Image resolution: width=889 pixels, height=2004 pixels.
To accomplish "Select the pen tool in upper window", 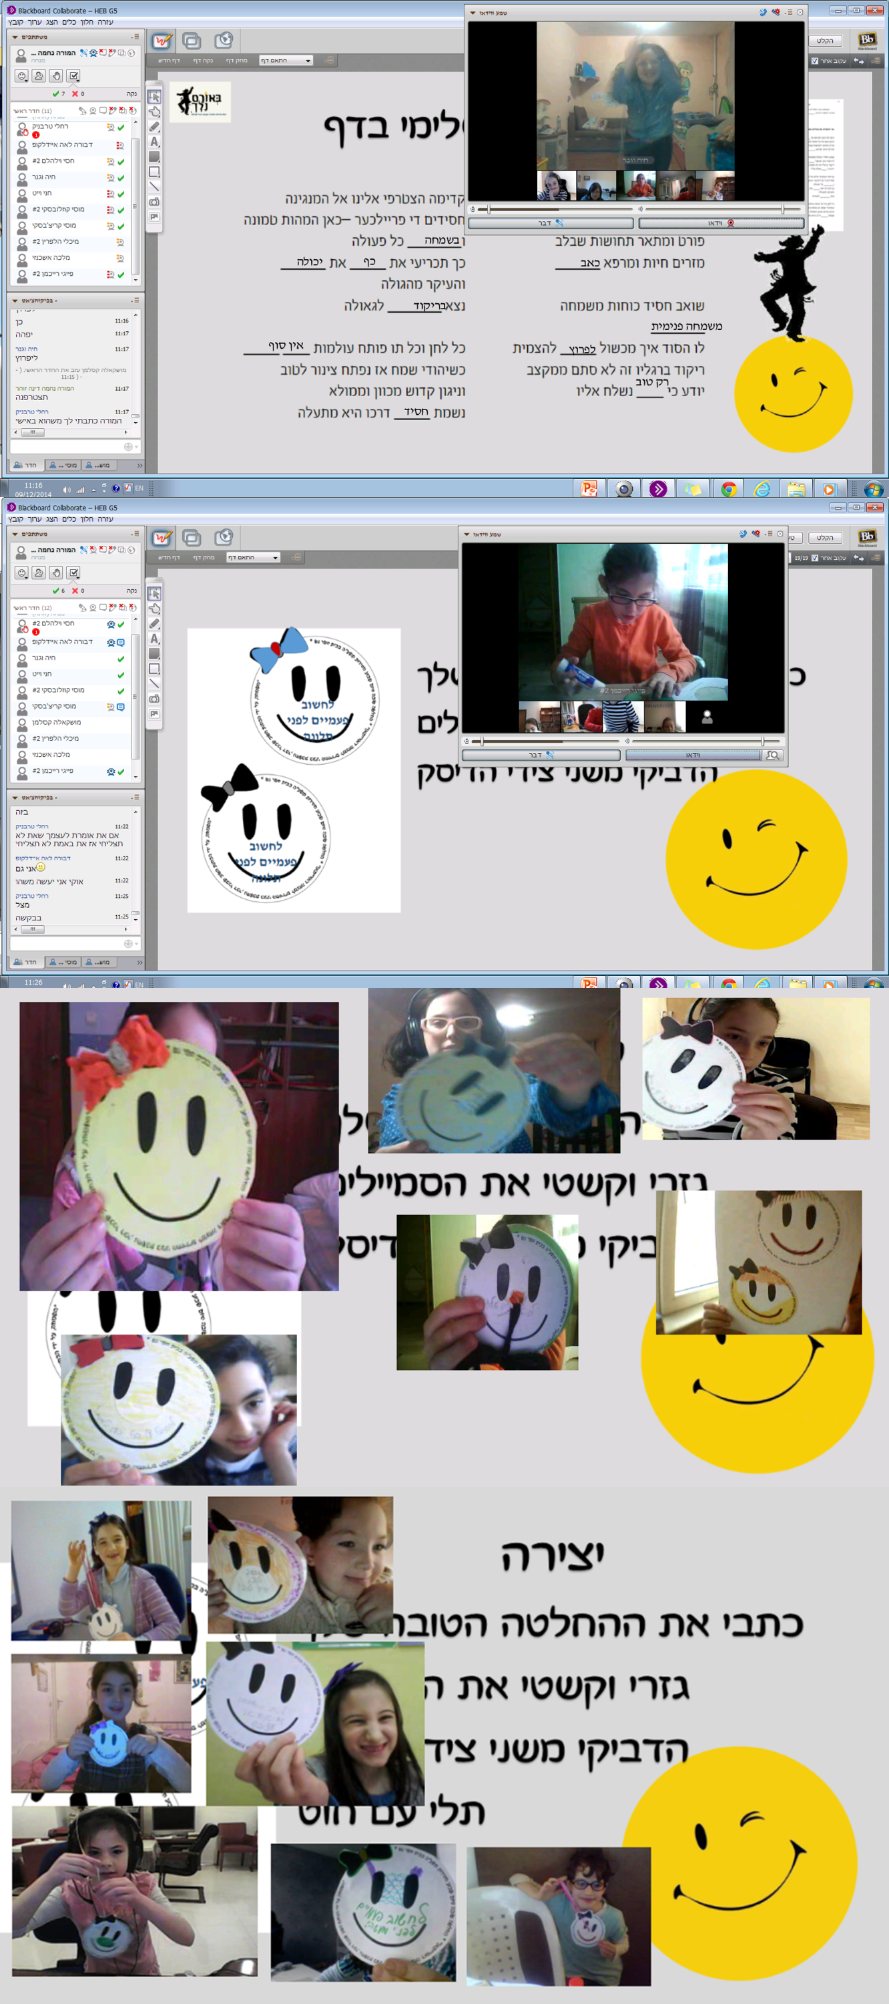I will click(x=154, y=127).
